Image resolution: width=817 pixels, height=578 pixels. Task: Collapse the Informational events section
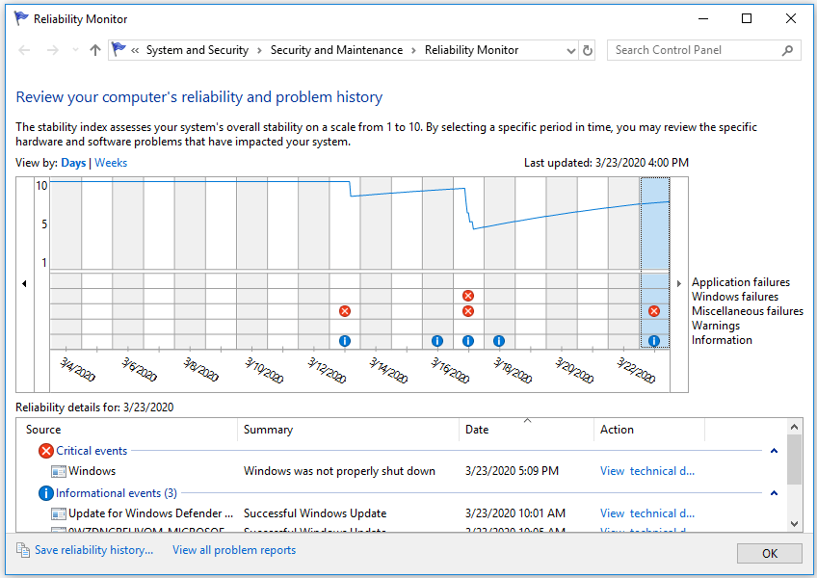point(774,492)
